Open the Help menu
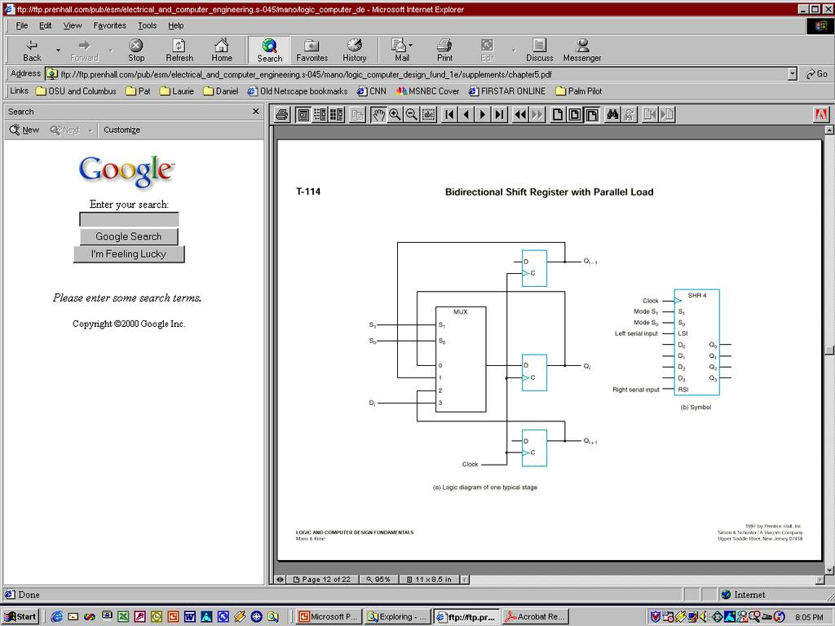Screen dimensions: 835x626 [x=176, y=25]
